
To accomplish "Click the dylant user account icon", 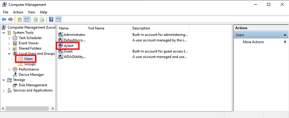I will pyautogui.click(x=61, y=46).
